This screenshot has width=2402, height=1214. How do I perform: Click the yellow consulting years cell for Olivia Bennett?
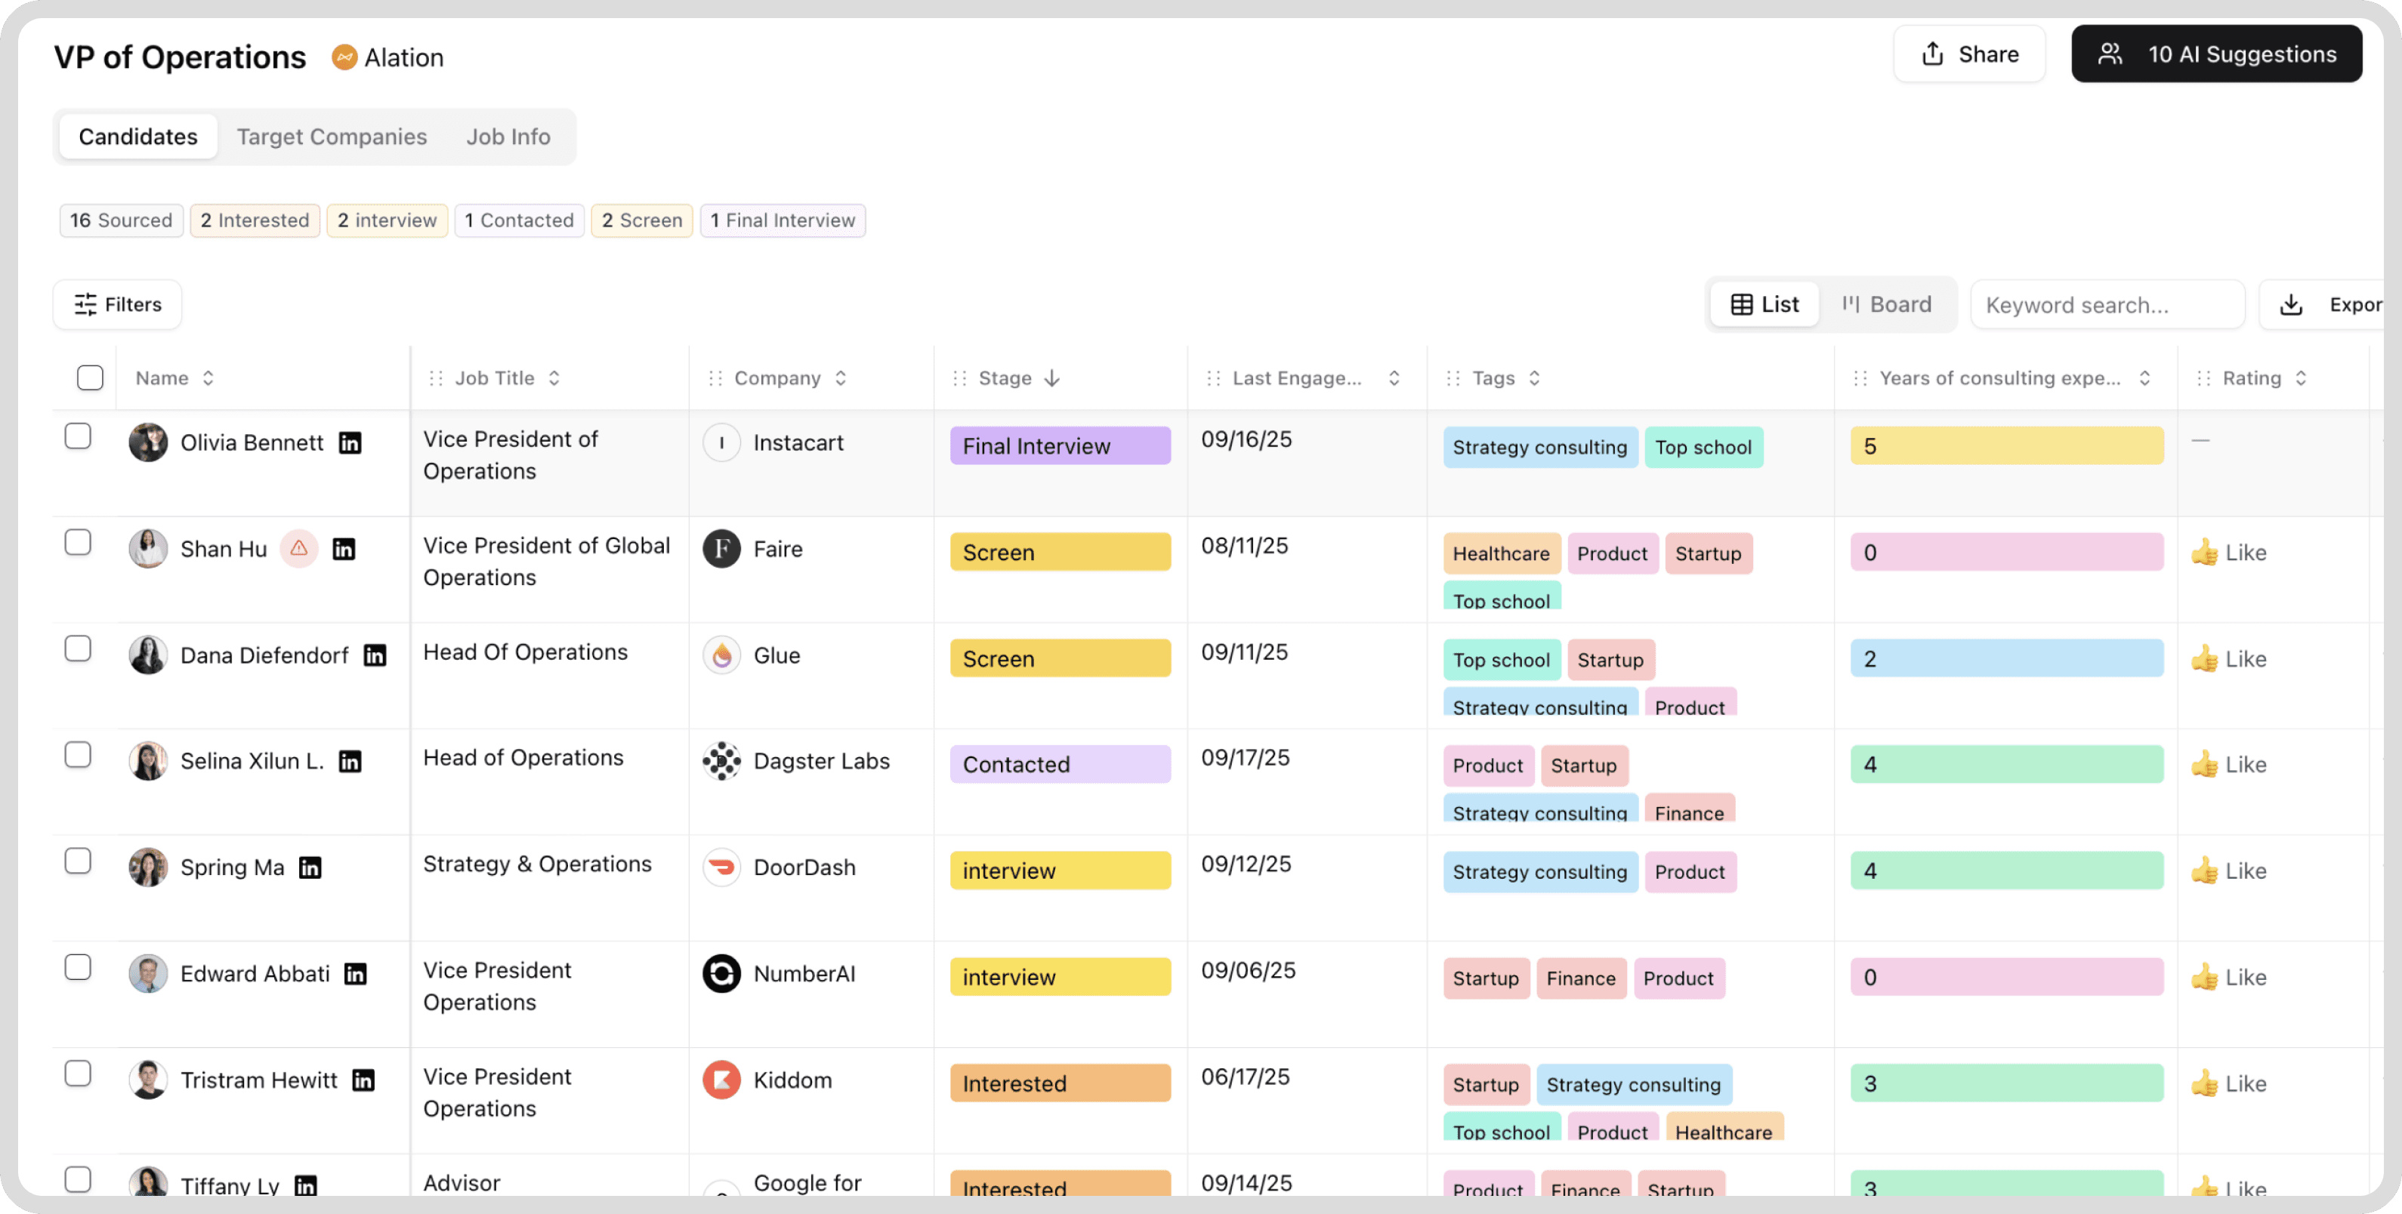point(2007,446)
